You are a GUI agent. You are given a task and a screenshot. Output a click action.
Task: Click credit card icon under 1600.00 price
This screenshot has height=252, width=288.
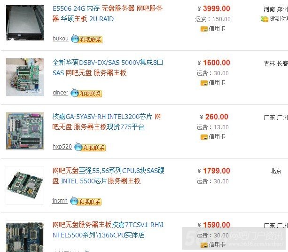point(204,83)
